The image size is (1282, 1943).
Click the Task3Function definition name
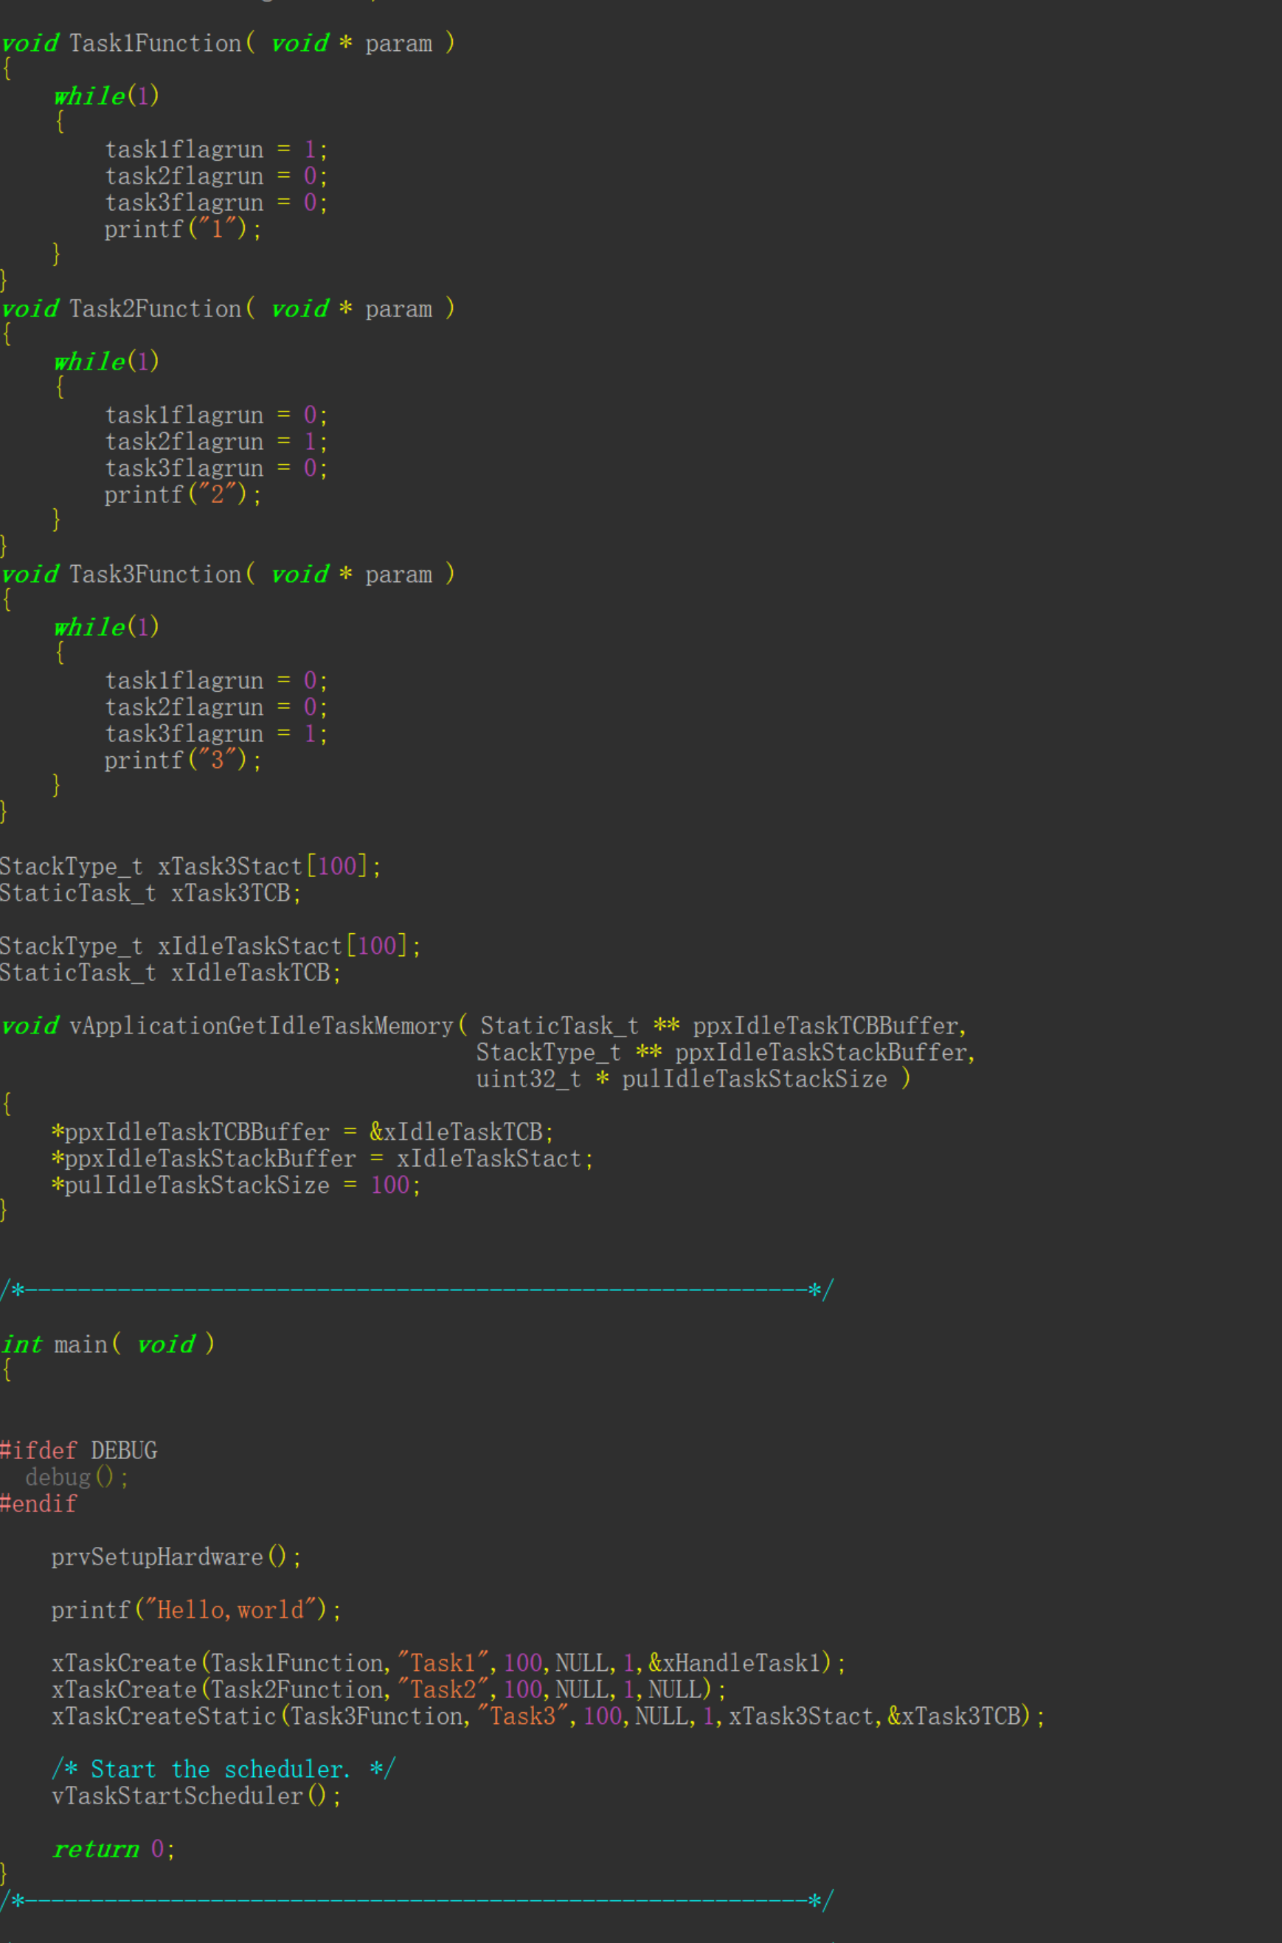point(156,575)
